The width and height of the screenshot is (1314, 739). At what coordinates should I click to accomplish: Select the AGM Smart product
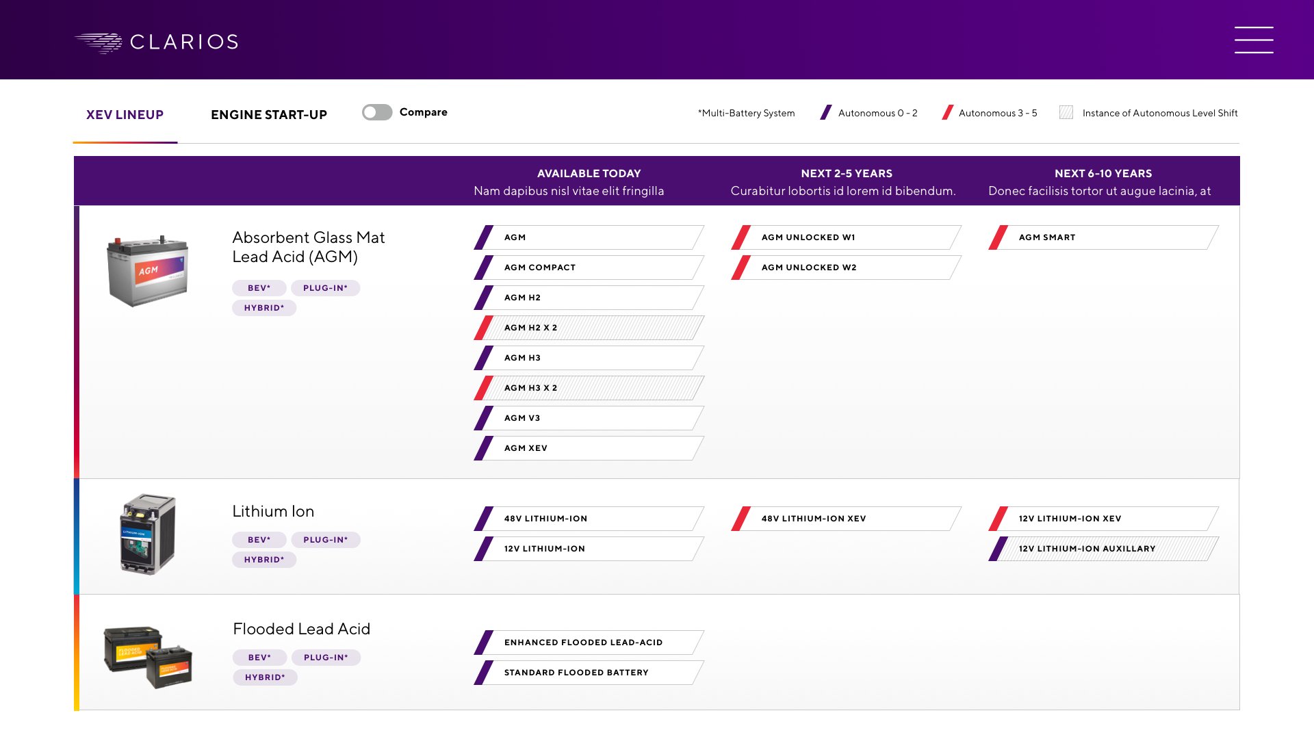(x=1103, y=237)
